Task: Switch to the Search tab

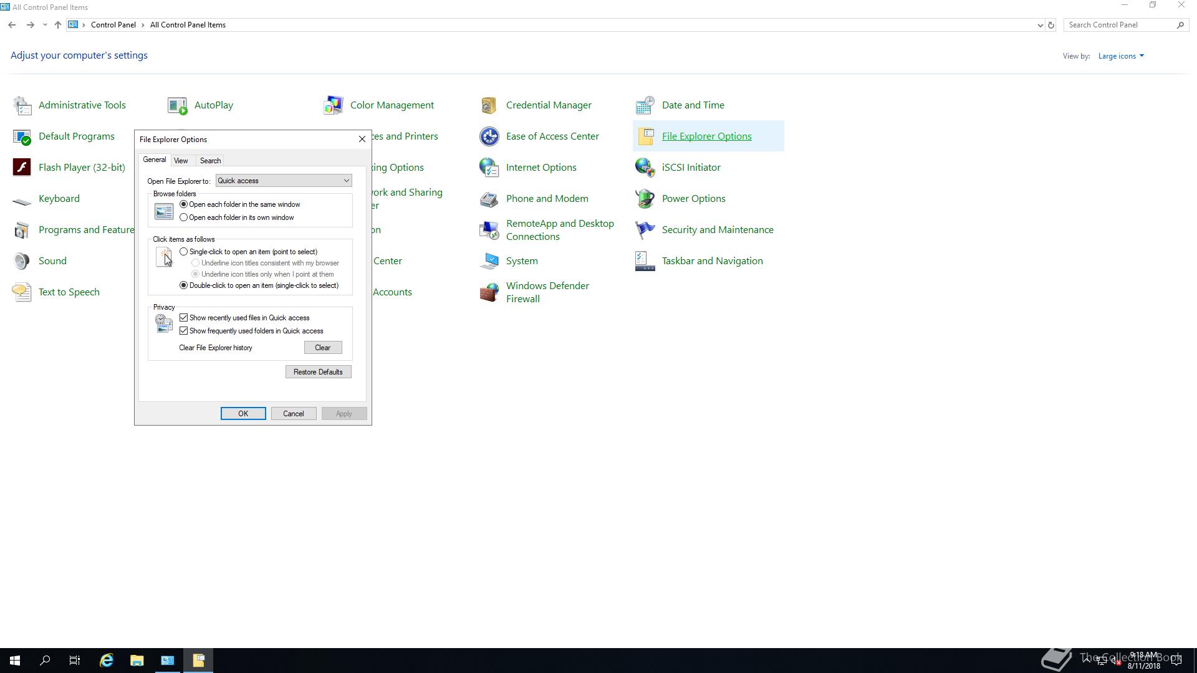Action: [210, 161]
